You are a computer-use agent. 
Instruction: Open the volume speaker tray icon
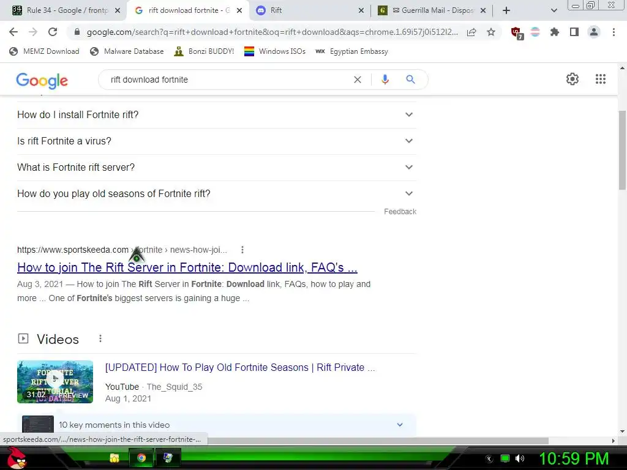click(x=520, y=458)
